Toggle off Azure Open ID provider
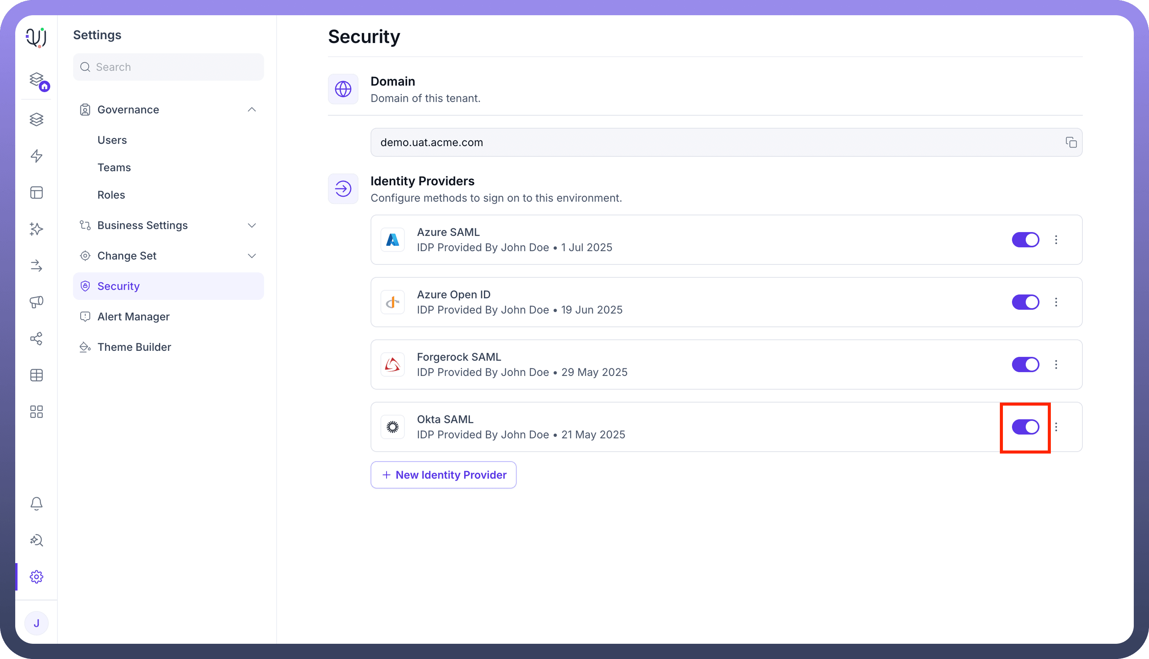The image size is (1149, 659). point(1025,302)
